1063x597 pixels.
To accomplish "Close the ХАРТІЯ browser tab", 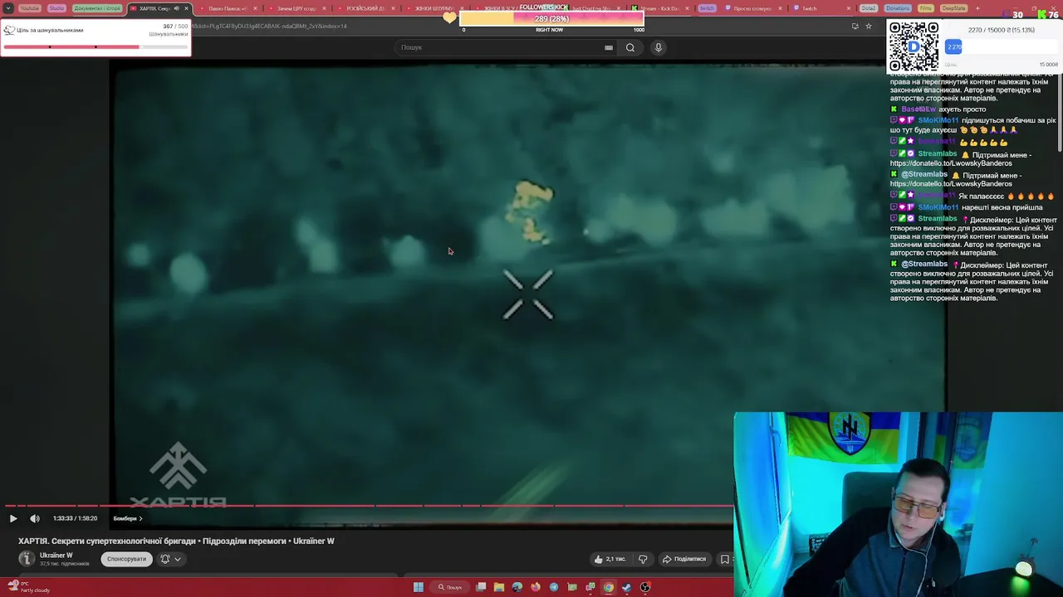I will coord(186,8).
